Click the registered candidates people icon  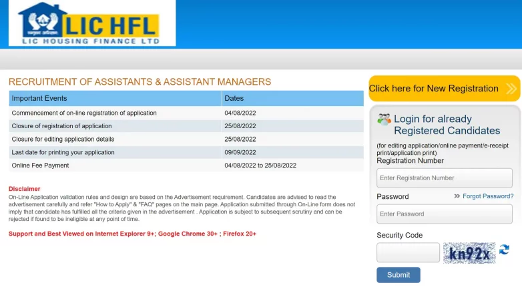point(384,119)
